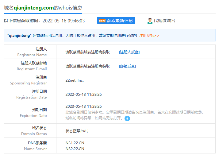Select the qianjinteng.com domain title
This screenshot has width=219, height=155.
(x=34, y=8)
